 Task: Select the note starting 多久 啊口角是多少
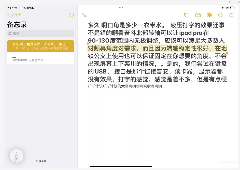40,46
